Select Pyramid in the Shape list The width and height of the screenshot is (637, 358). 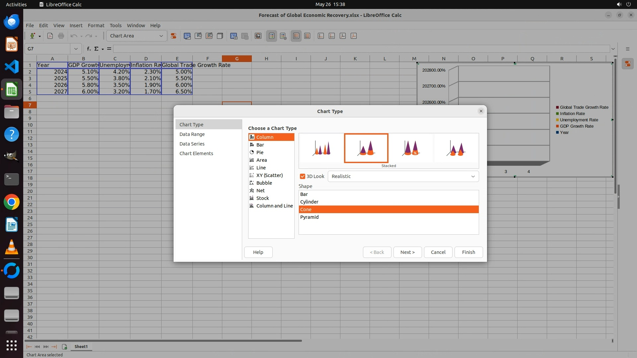(x=309, y=217)
